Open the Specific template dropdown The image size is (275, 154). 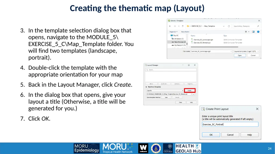click(165, 91)
